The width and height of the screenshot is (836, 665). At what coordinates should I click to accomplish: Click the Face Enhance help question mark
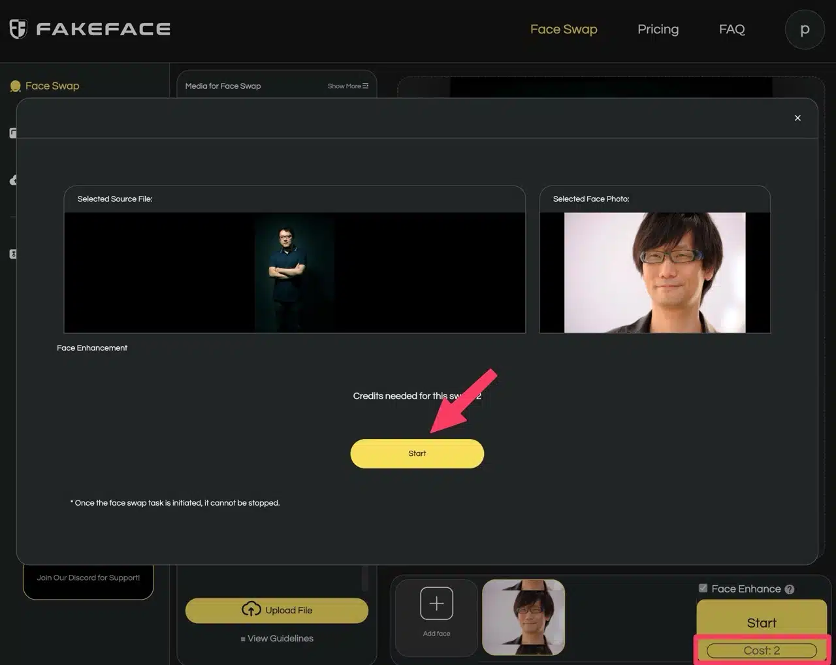click(x=790, y=589)
